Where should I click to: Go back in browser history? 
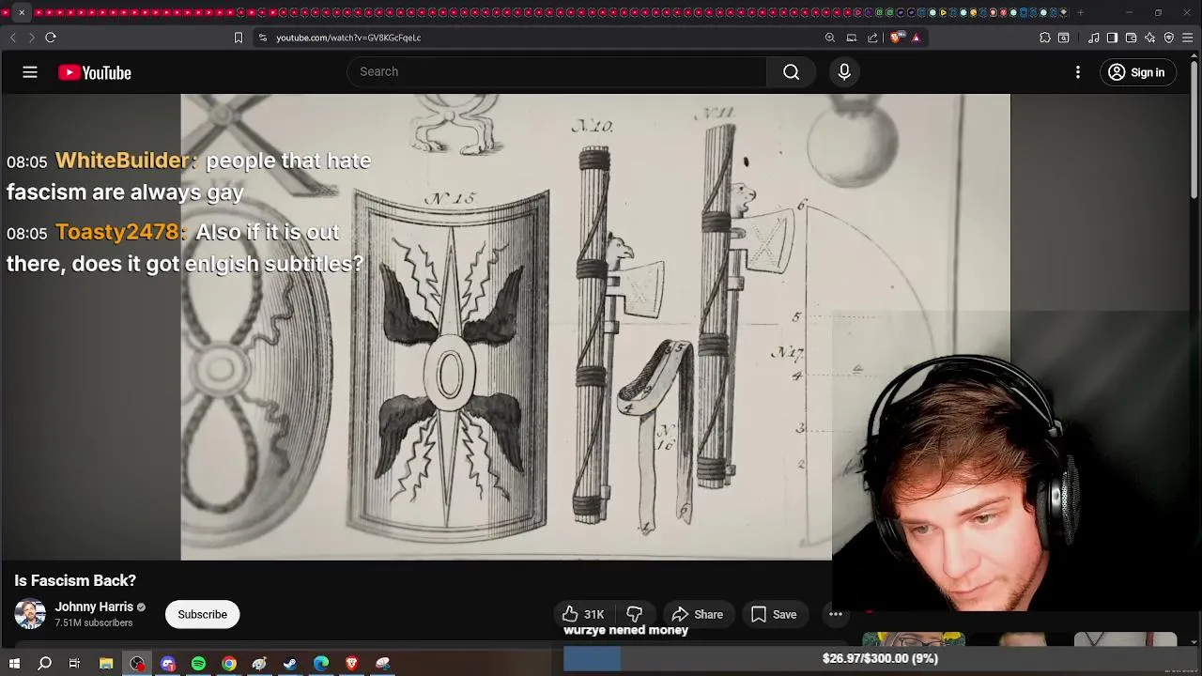click(13, 38)
